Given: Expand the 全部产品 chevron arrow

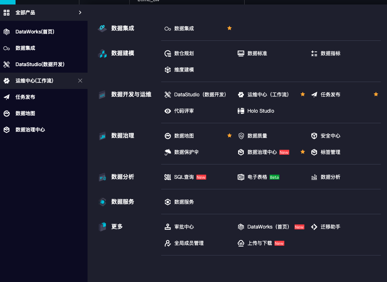Looking at the screenshot, I should click(x=80, y=13).
